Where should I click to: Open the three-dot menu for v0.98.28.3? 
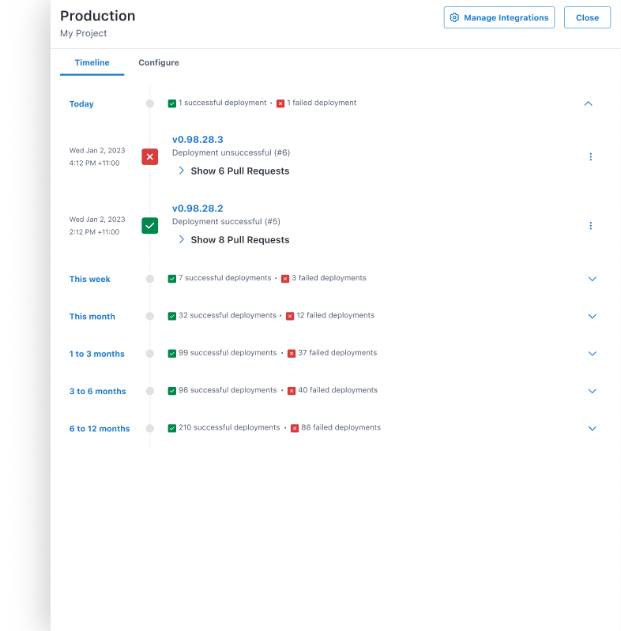(591, 157)
